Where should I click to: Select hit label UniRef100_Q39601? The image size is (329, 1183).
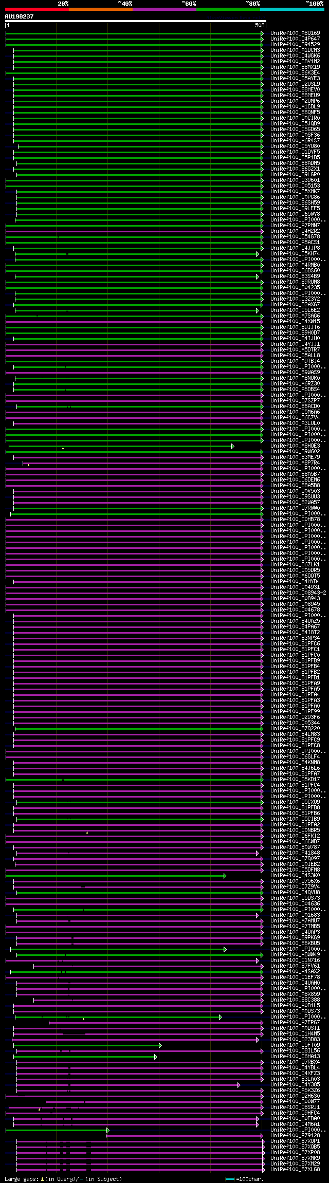point(295,180)
